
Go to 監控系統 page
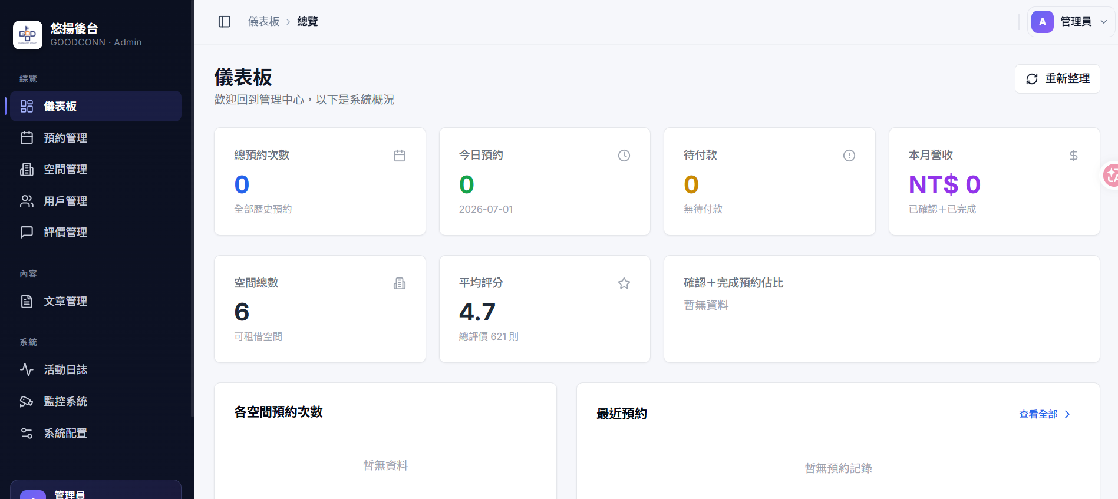pyautogui.click(x=95, y=401)
